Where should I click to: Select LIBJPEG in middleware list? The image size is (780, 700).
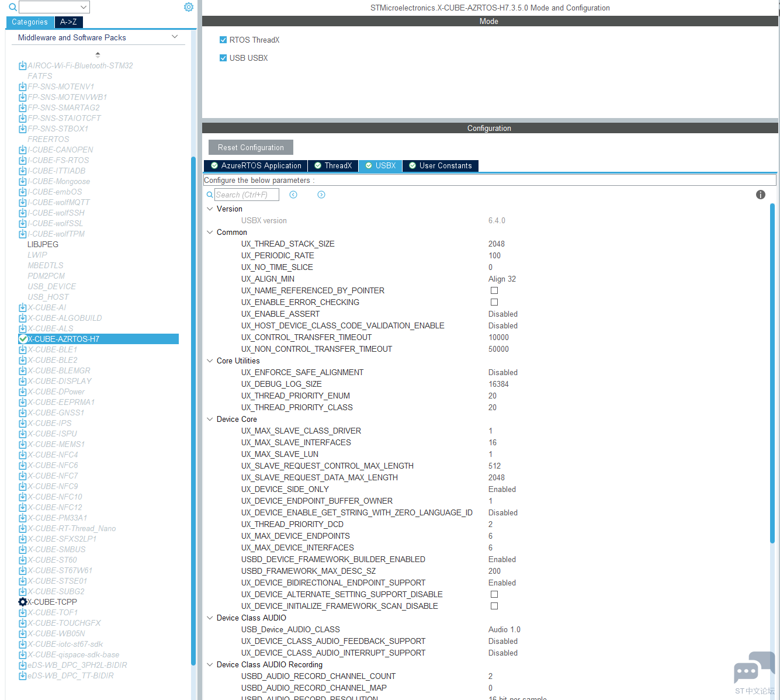click(43, 244)
